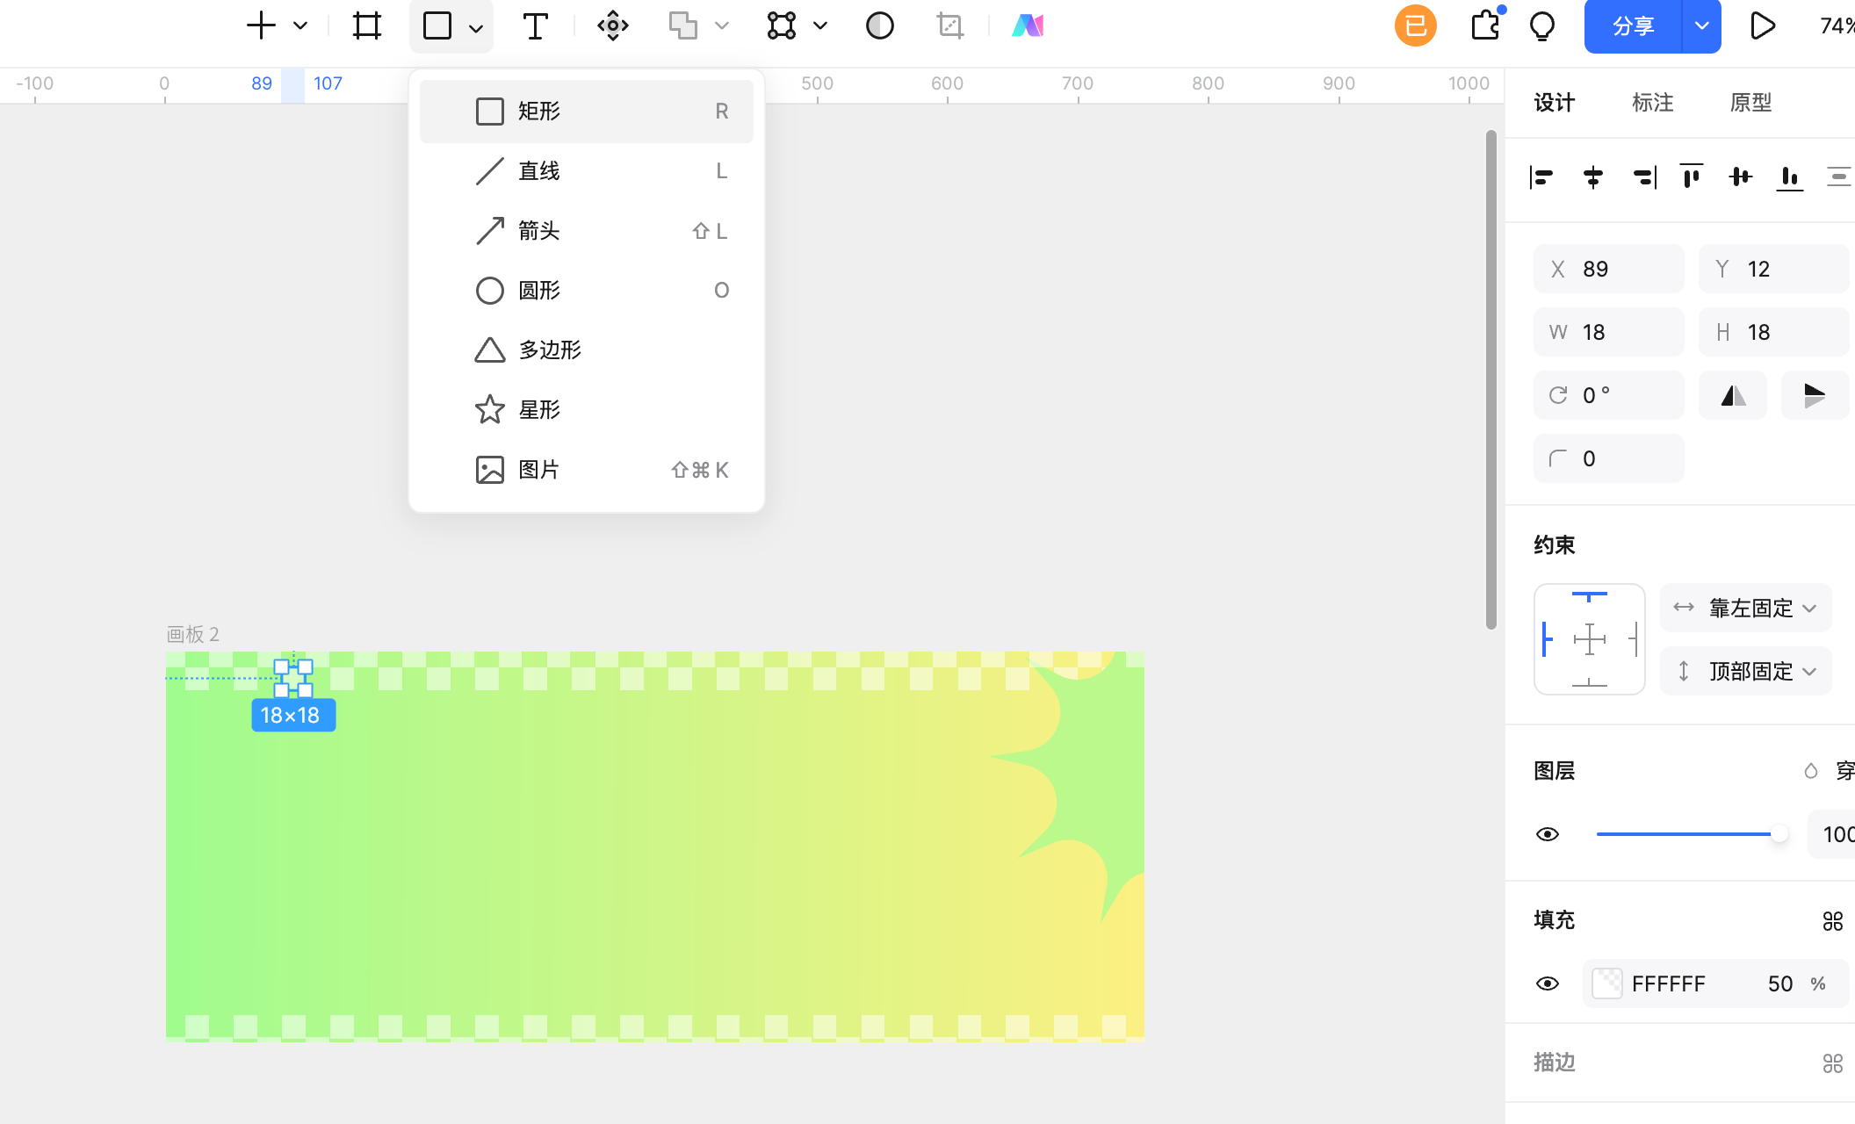The width and height of the screenshot is (1855, 1124).
Task: Click align left icon
Action: [x=1542, y=177]
